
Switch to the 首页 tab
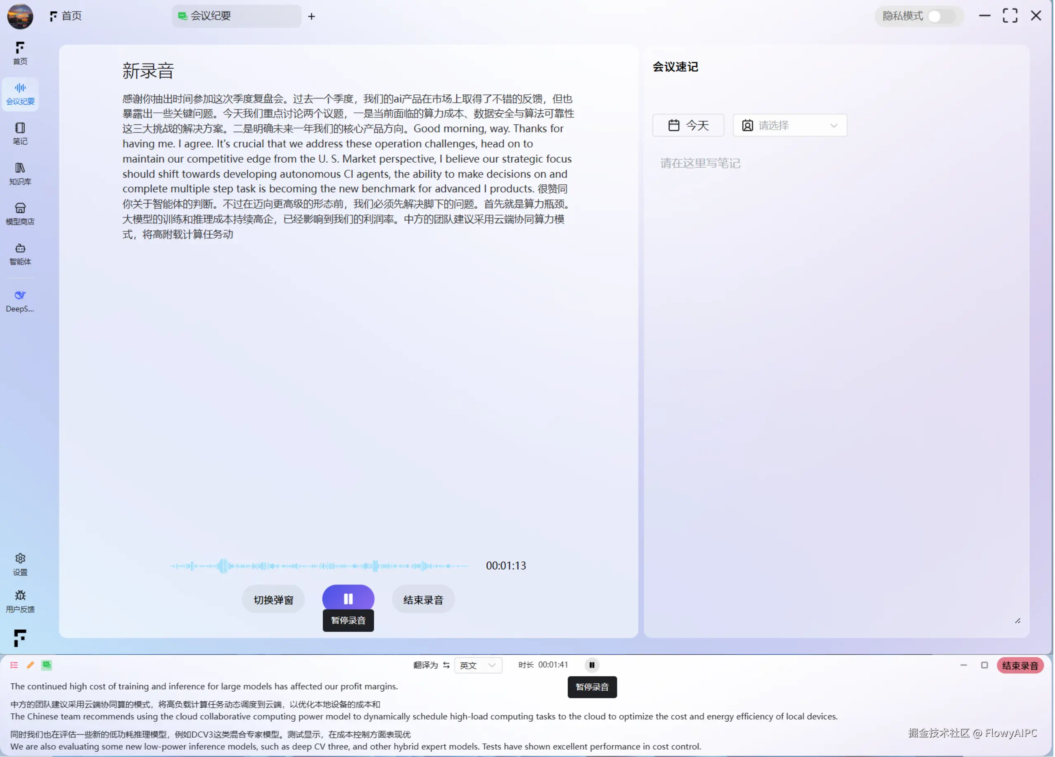pyautogui.click(x=66, y=16)
